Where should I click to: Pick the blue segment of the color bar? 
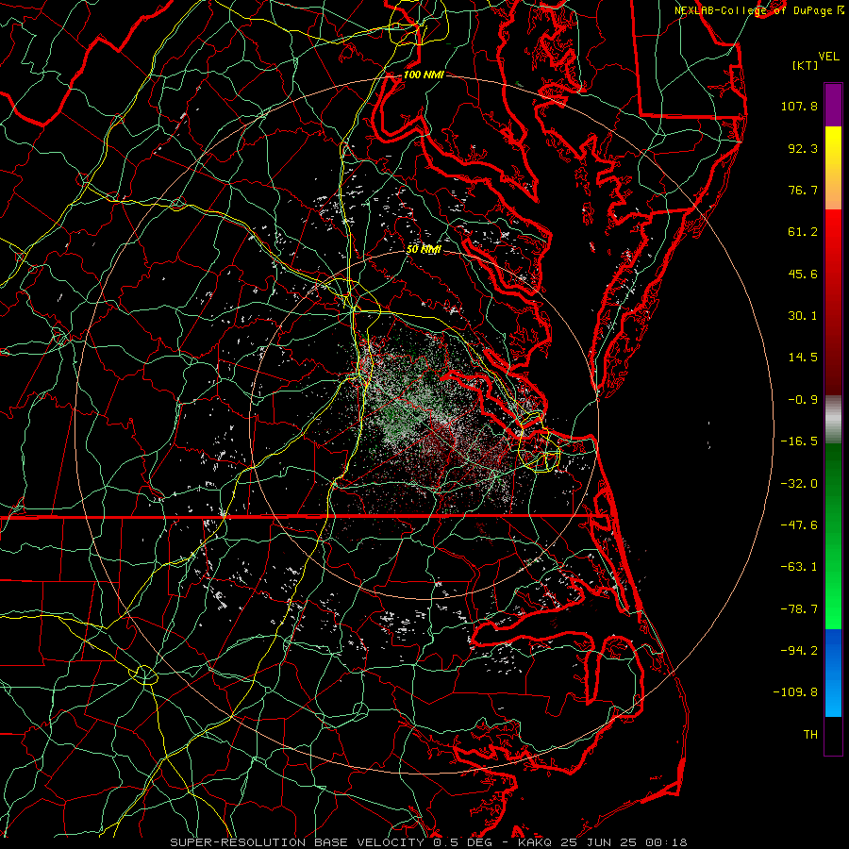point(833,673)
